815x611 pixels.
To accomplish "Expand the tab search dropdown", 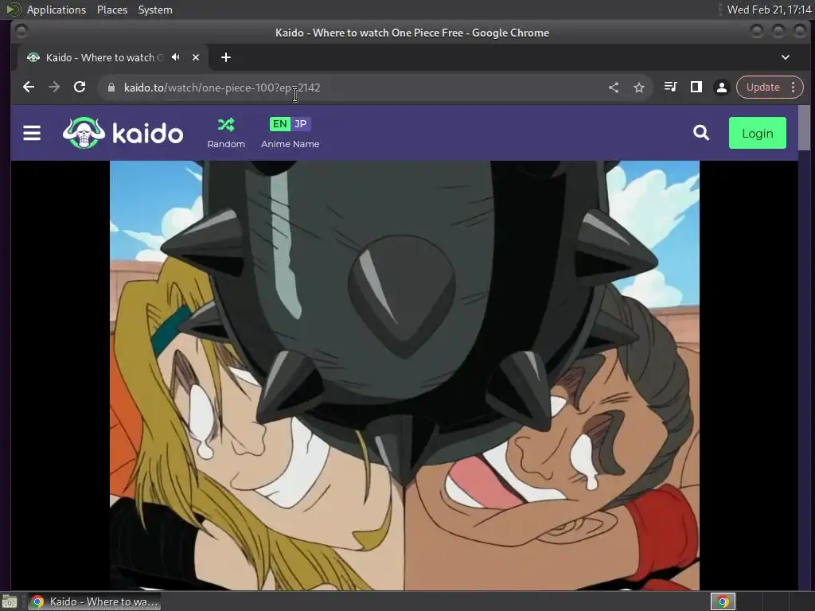I will point(786,57).
